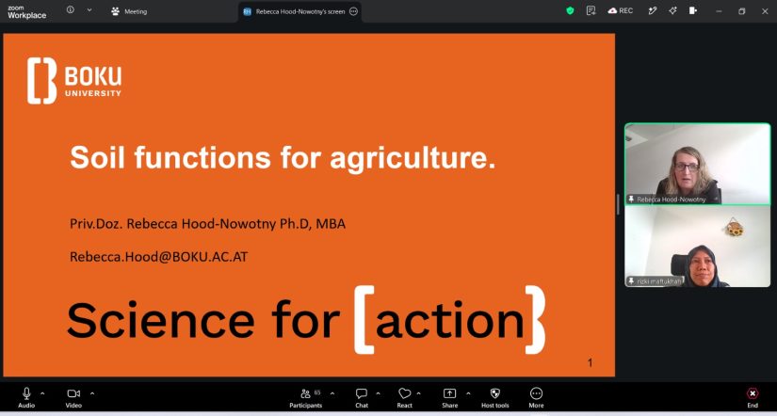Click the BOKU University logo on slide
The height and width of the screenshot is (416, 777).
tap(74, 81)
